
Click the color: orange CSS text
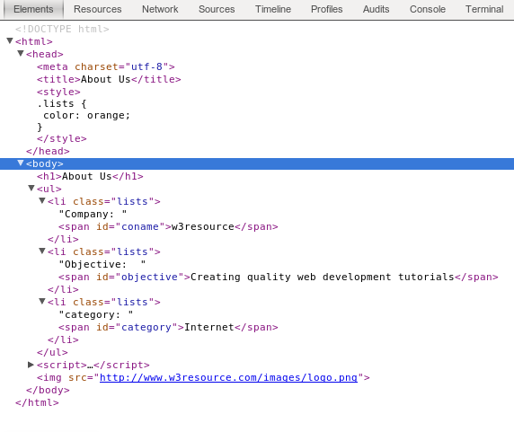coord(87,115)
